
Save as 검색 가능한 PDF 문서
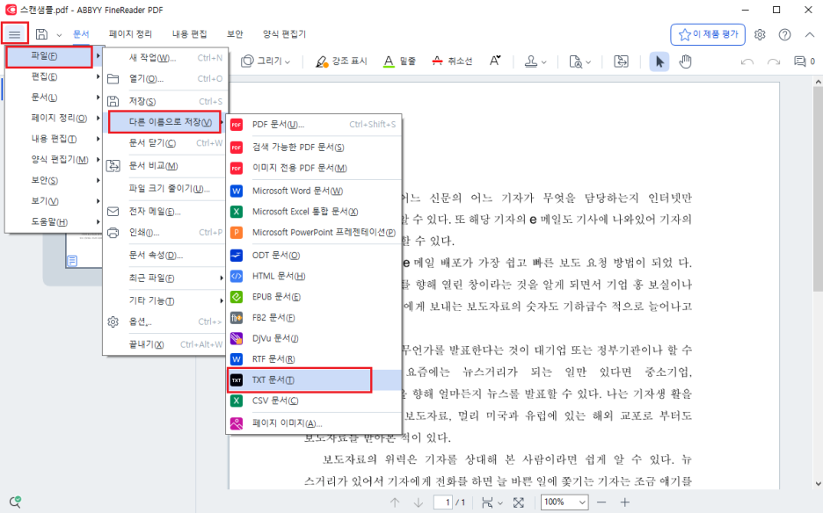coord(314,148)
